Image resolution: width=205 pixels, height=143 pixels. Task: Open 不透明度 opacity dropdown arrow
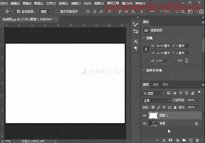coord(198,100)
